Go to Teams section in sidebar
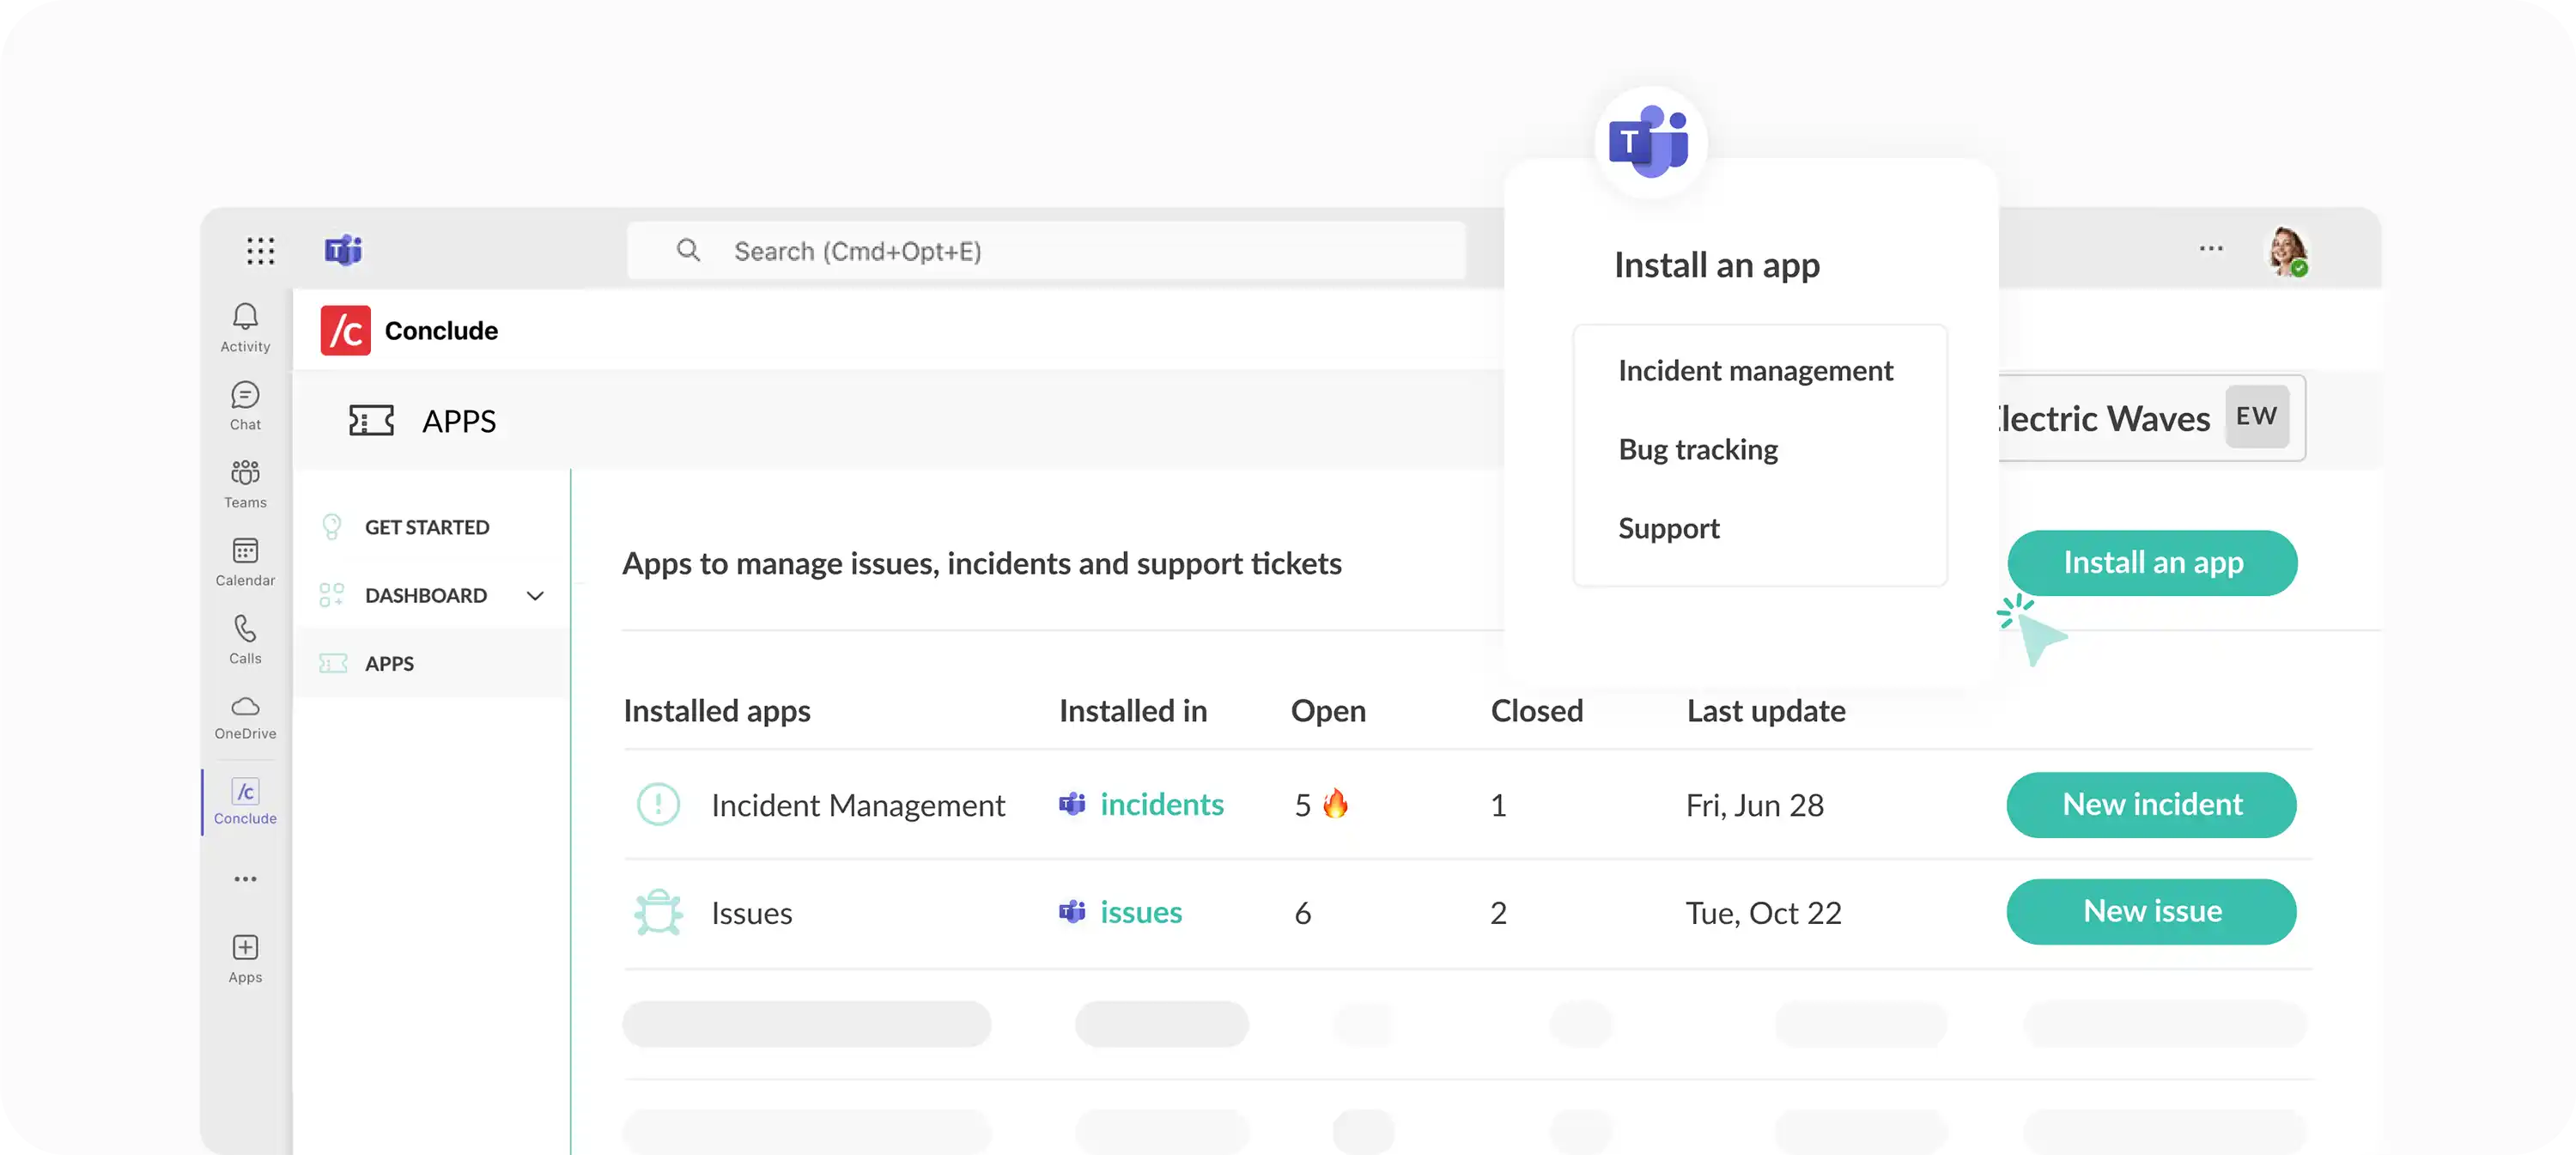 pyautogui.click(x=245, y=484)
